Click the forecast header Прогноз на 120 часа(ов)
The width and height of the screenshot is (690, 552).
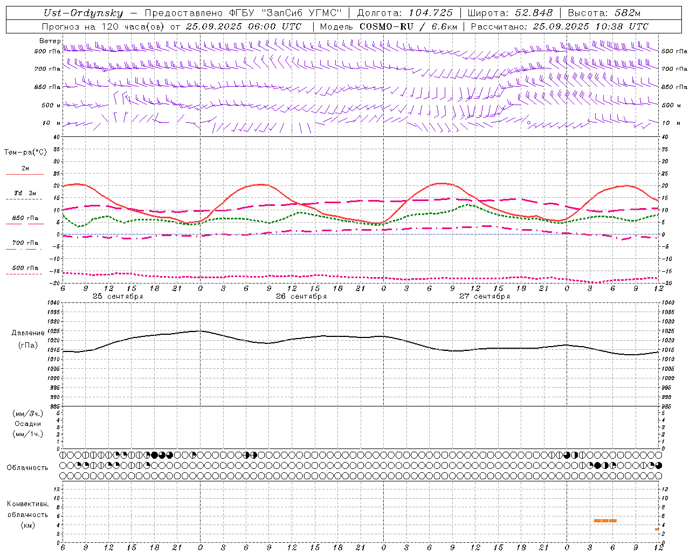click(x=103, y=26)
